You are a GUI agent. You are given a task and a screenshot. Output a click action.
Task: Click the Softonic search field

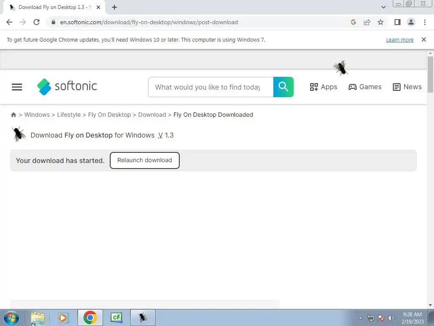[x=211, y=87]
